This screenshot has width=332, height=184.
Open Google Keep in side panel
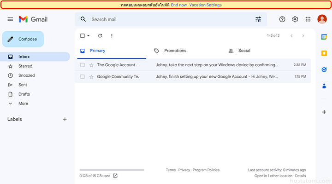[324, 53]
